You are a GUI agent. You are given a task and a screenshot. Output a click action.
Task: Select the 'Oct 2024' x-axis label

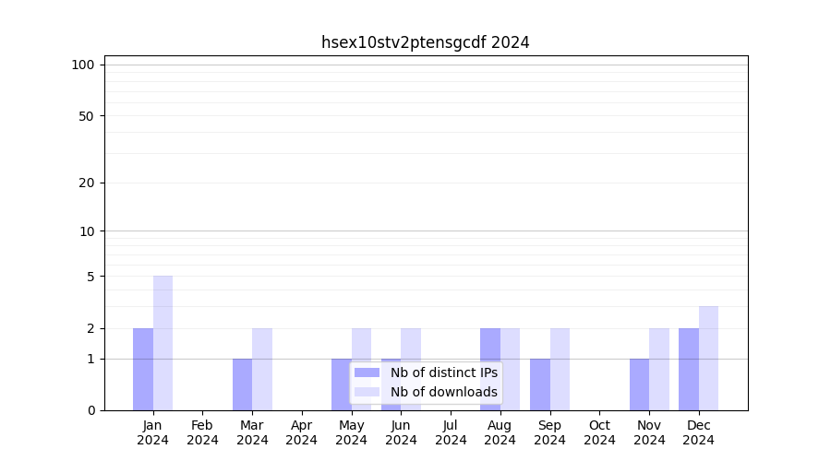599,432
